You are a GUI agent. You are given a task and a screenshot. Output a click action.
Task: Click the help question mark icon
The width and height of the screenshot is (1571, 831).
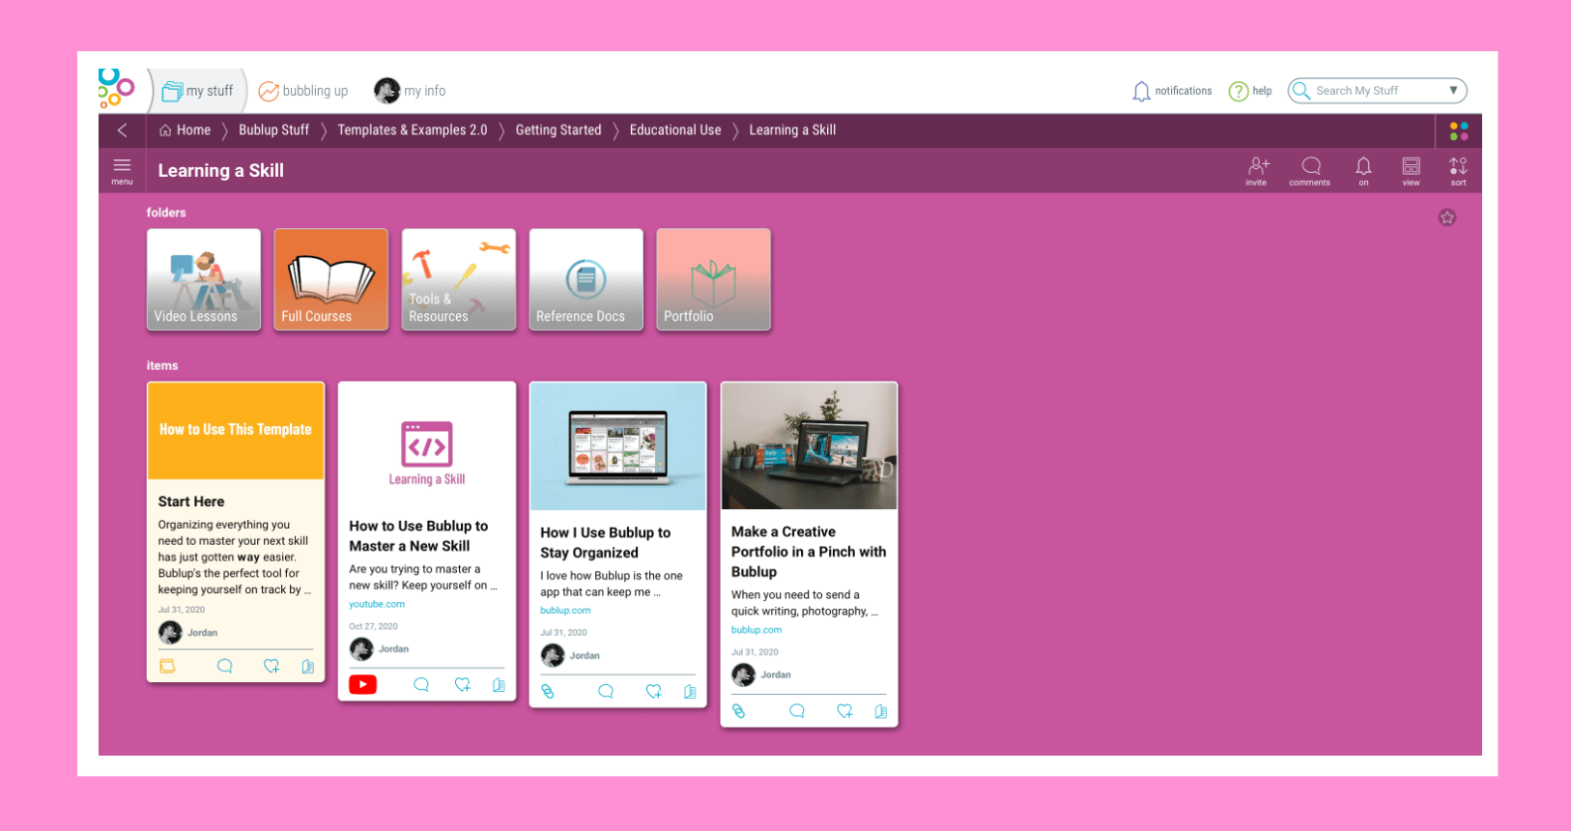tap(1238, 91)
